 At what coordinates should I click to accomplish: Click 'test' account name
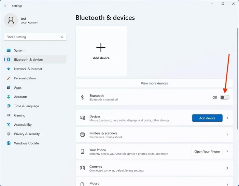point(23,18)
